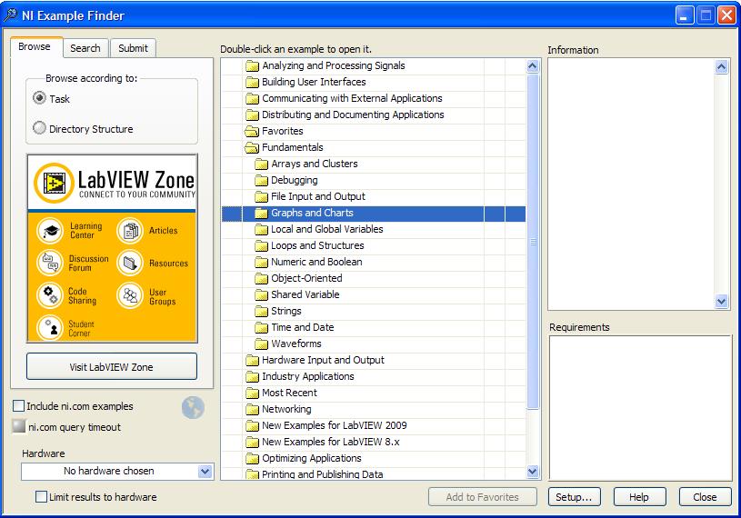Expand the Hardware Input and Output folder
The image size is (741, 518).
tap(252, 360)
